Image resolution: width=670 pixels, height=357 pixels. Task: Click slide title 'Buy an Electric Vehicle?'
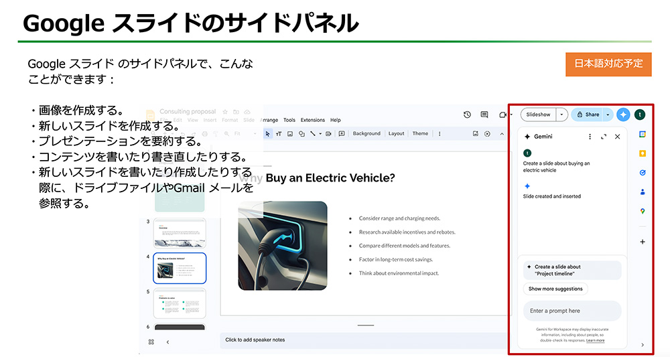coord(330,177)
